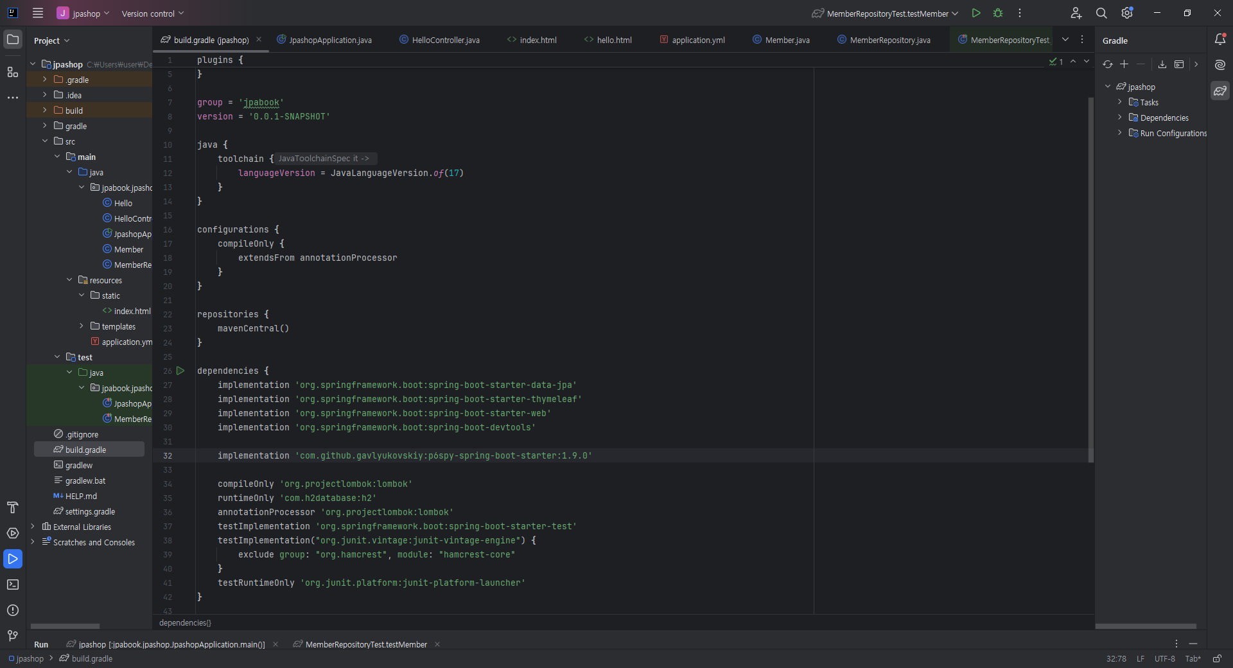Switch to HelloController.java tab
Viewport: 1233px width, 668px height.
tap(440, 40)
